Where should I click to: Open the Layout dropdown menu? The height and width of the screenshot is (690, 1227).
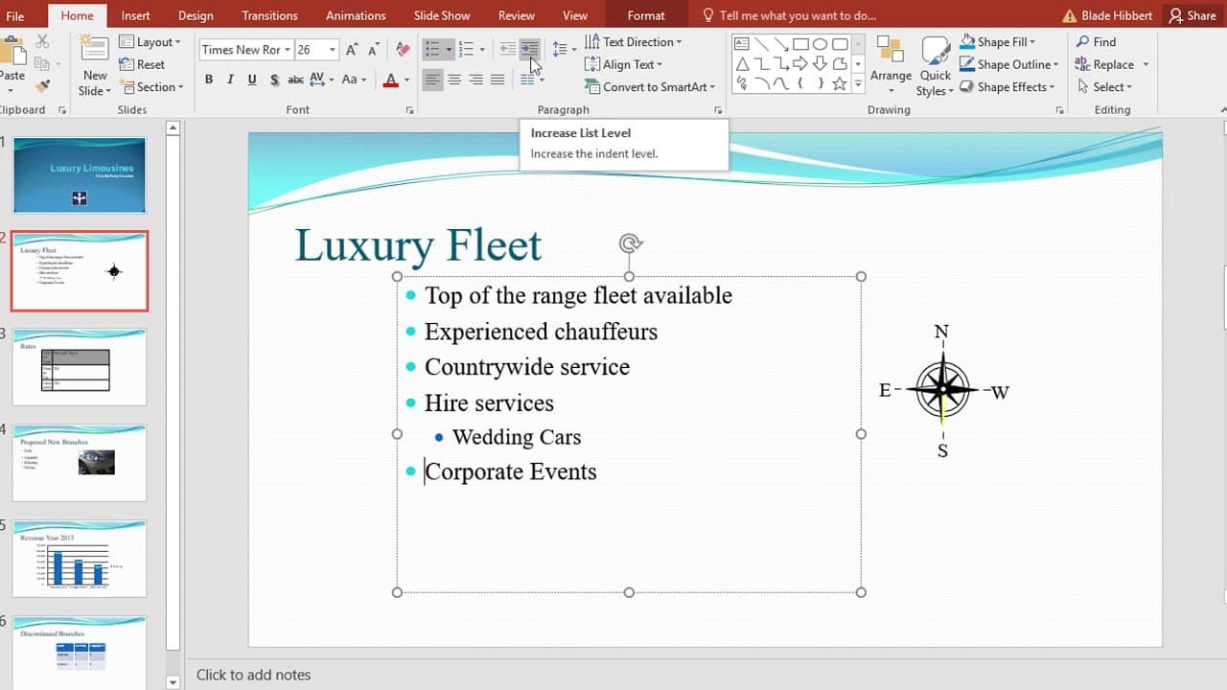150,42
